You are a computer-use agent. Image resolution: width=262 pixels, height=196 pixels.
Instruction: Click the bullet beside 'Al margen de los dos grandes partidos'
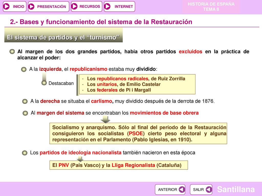tap(12, 52)
